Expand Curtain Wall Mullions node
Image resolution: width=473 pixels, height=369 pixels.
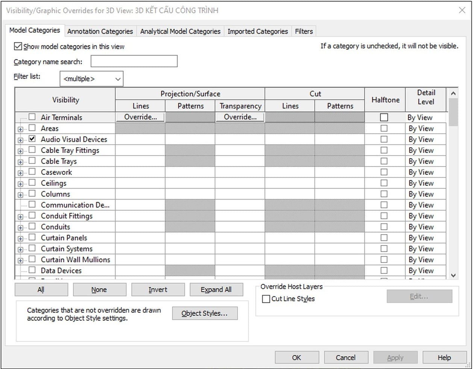(20, 260)
